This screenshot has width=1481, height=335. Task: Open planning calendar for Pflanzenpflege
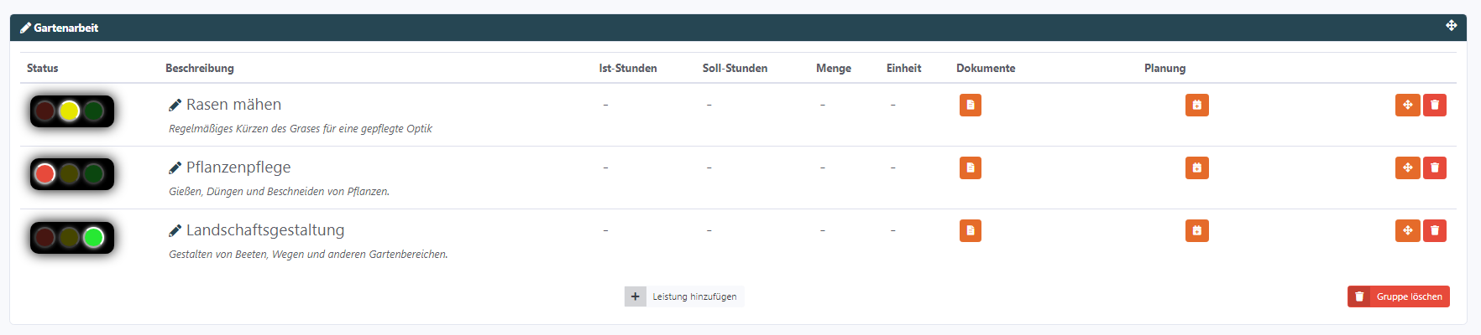[x=1196, y=167]
